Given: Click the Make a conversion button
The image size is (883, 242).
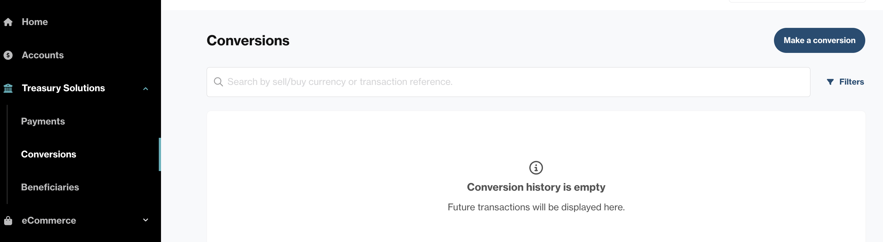Looking at the screenshot, I should click(x=819, y=41).
